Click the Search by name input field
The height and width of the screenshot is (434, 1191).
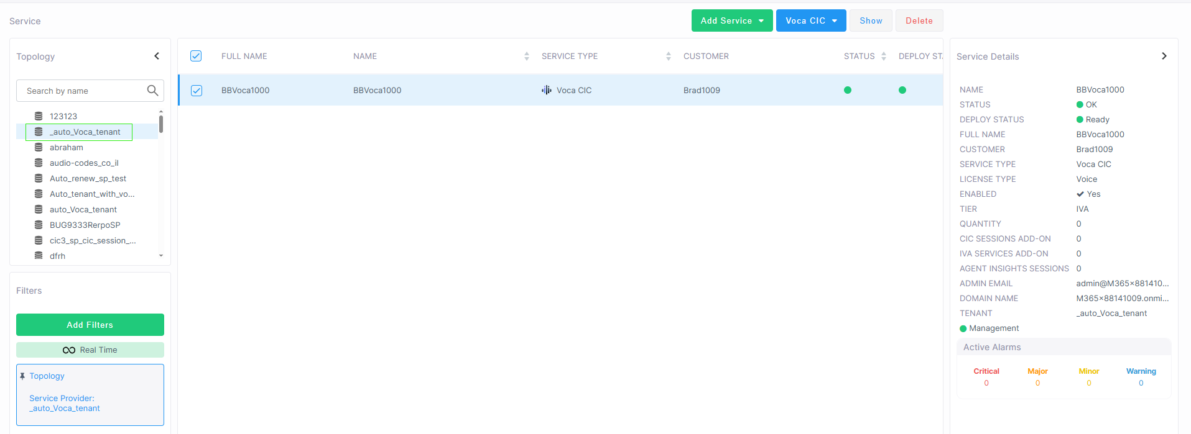tap(84, 91)
